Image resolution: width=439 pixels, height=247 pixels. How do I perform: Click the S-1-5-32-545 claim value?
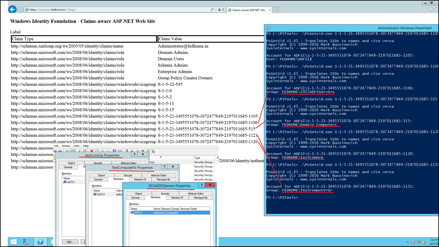(x=170, y=84)
